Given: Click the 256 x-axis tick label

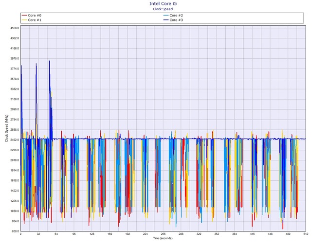Looking at the screenshot, I should (163, 234).
